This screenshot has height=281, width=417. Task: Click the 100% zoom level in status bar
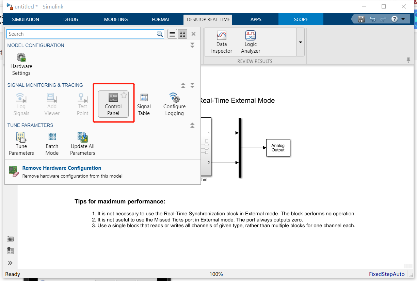pos(216,274)
